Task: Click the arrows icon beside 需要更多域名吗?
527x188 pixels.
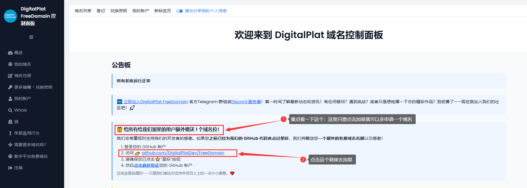Action: click(x=10, y=145)
